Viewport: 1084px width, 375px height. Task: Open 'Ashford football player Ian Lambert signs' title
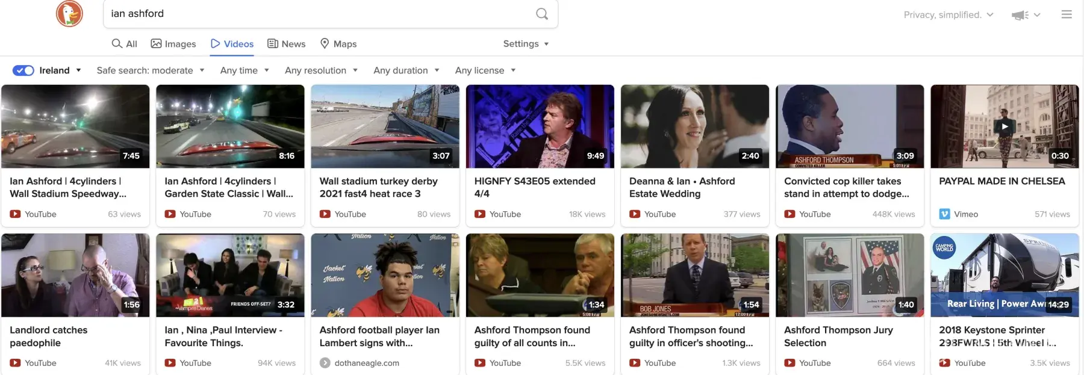(x=379, y=336)
